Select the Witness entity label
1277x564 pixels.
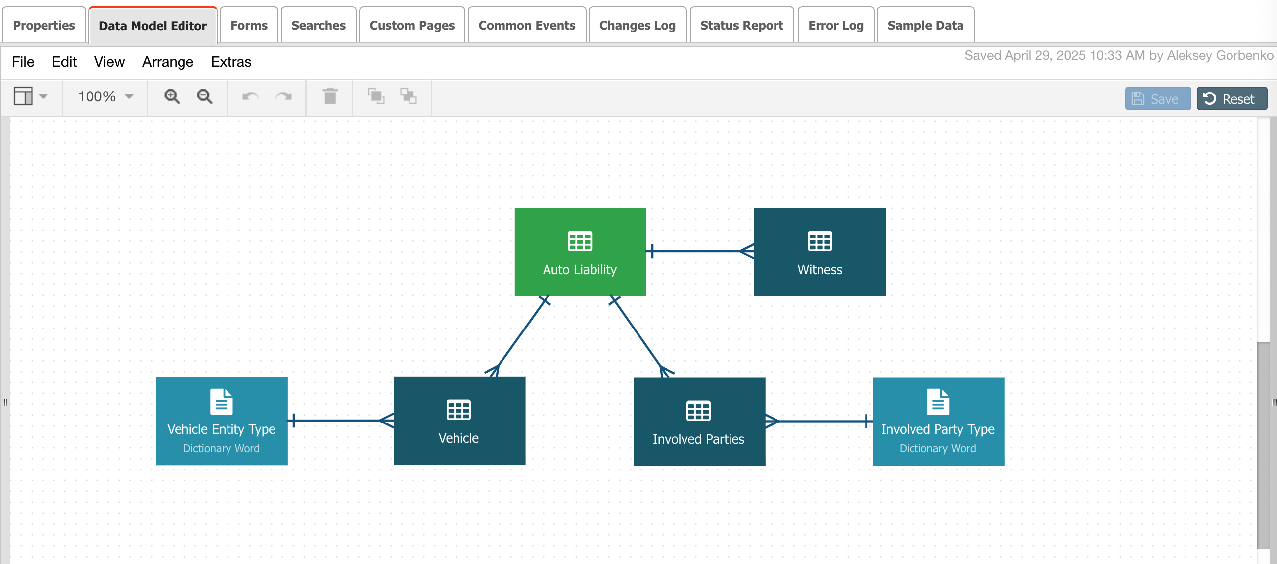(820, 269)
